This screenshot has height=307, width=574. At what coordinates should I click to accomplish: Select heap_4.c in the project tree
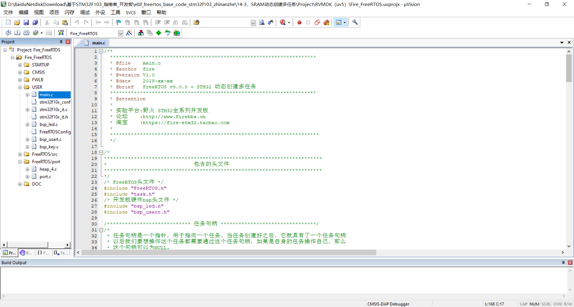(x=48, y=169)
